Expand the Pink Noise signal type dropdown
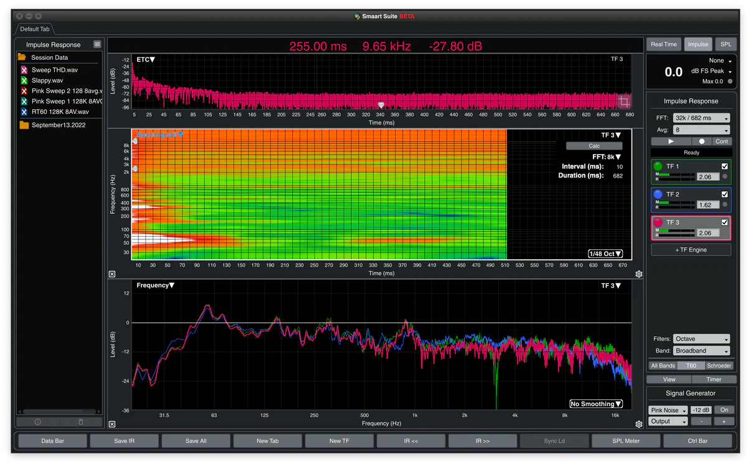This screenshot has width=751, height=466. click(668, 410)
